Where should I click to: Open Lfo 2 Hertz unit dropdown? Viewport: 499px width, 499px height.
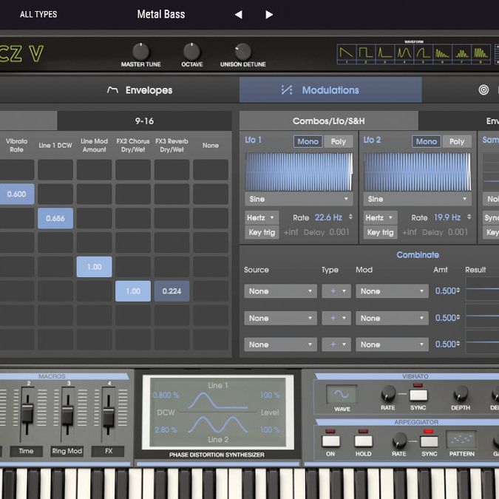pyautogui.click(x=380, y=217)
